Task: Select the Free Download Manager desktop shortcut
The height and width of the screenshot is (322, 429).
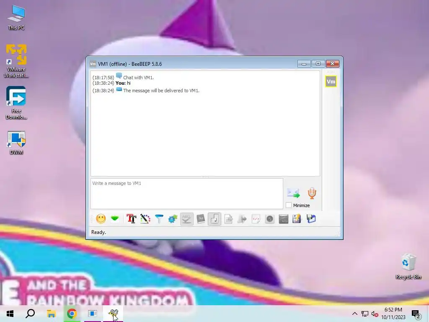Action: 16,103
